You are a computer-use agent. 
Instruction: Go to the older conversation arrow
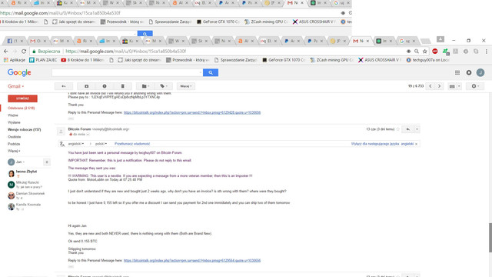tap(439, 86)
